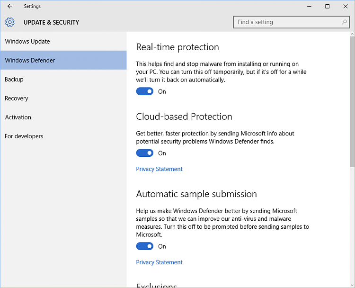Click the Real-time protection heading
The height and width of the screenshot is (288, 355).
pos(177,47)
